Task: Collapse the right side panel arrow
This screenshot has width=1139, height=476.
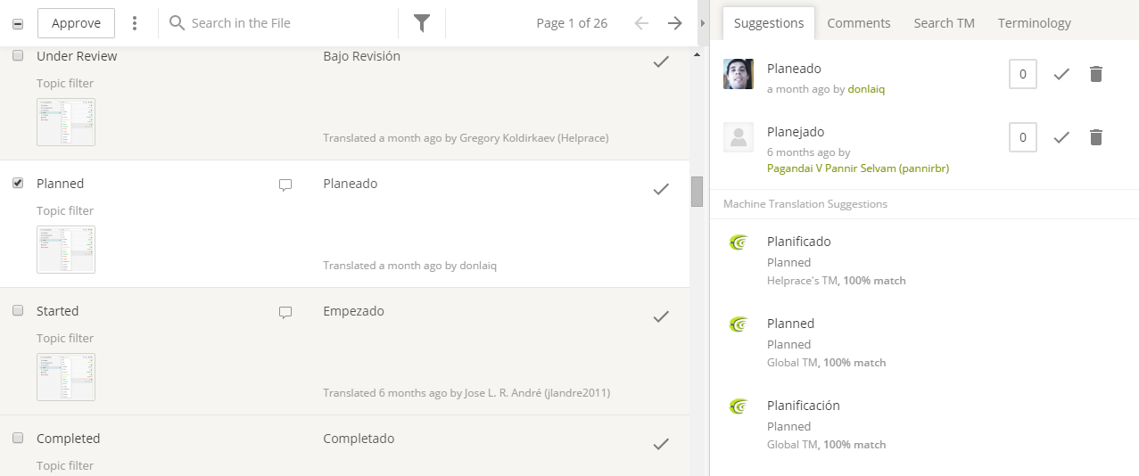Action: click(x=702, y=23)
